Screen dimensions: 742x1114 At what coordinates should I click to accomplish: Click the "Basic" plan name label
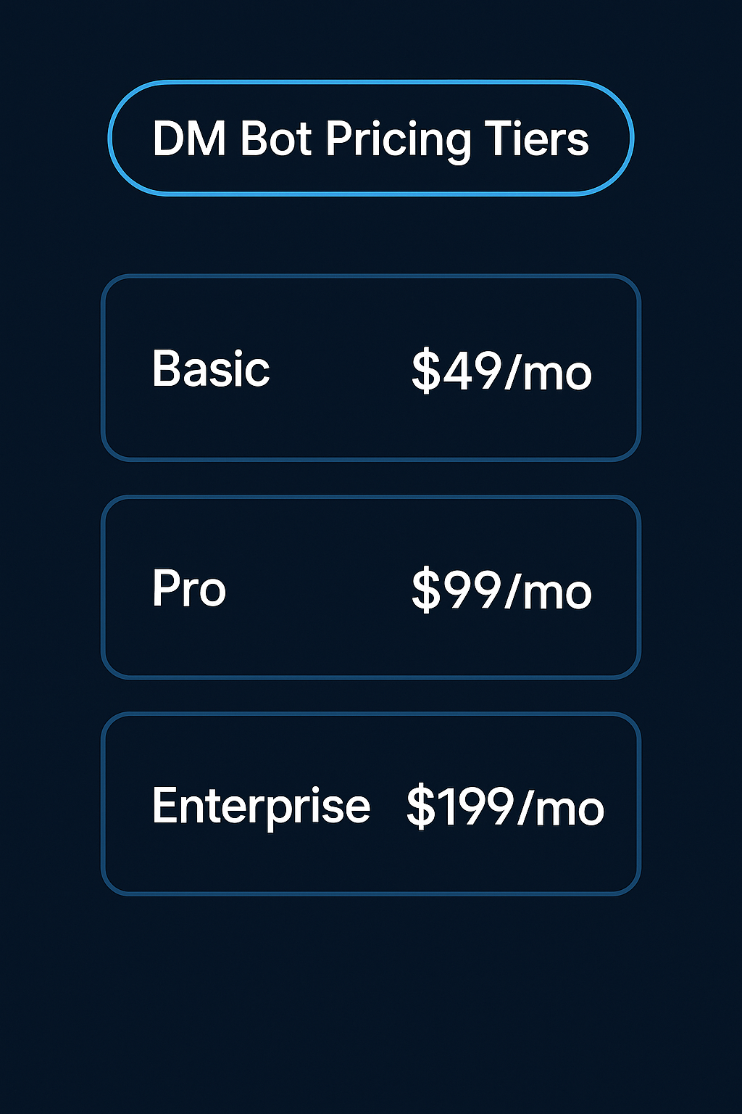tap(211, 369)
